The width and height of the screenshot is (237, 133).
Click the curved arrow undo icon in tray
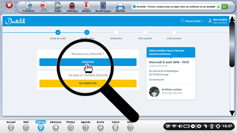[x=205, y=126]
